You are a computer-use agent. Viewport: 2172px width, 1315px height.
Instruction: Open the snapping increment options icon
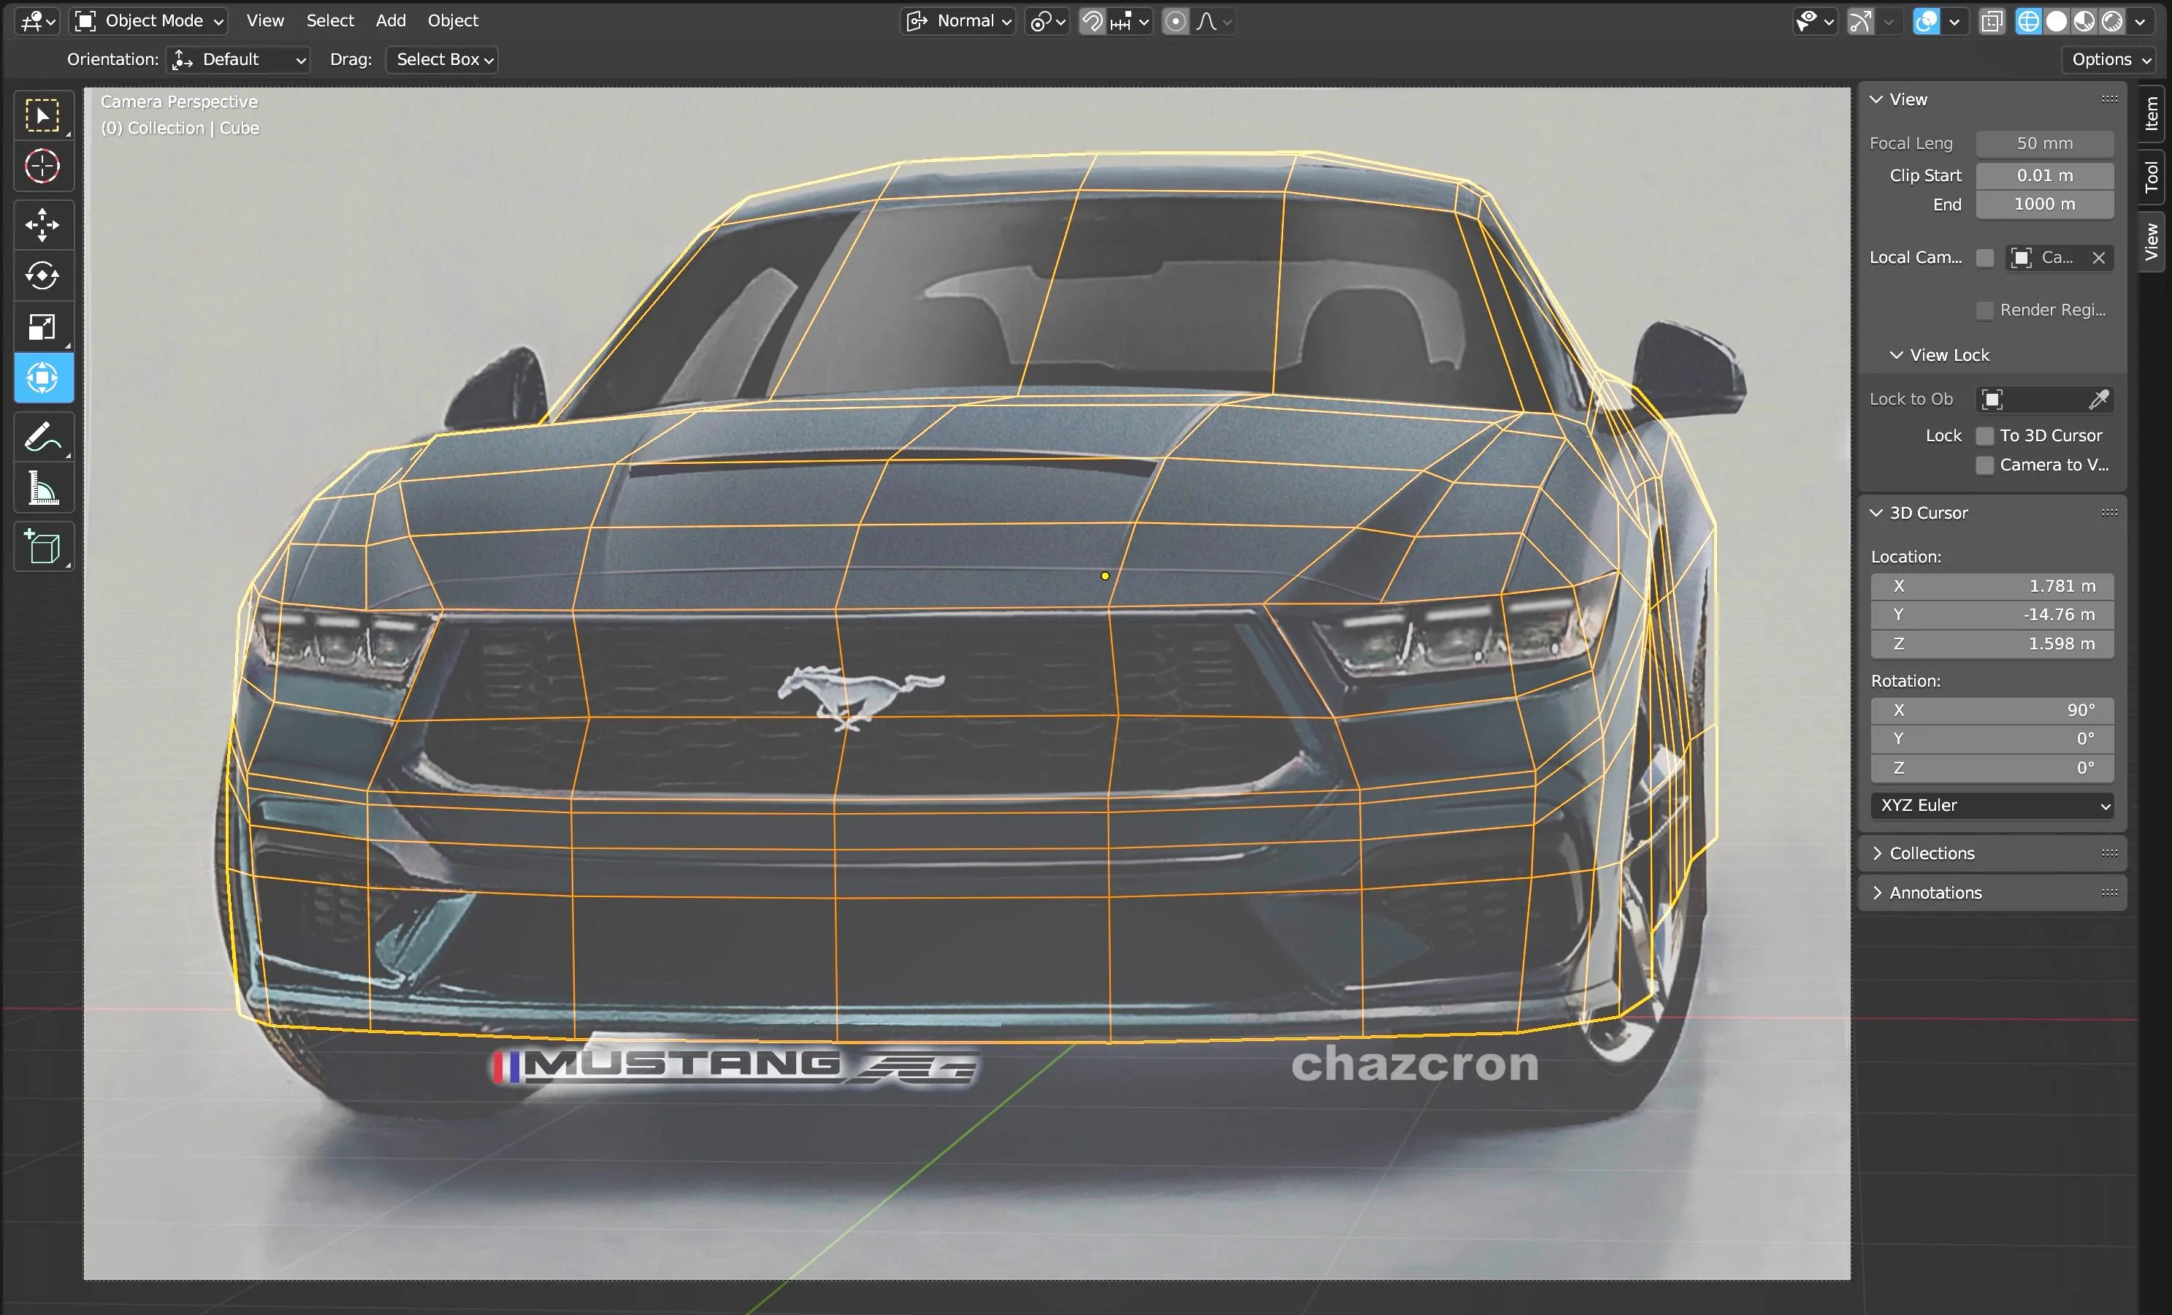click(x=1129, y=21)
